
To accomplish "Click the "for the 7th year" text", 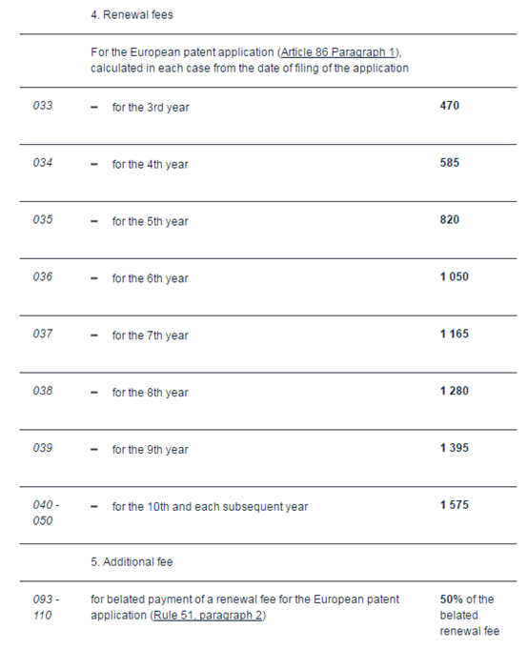I will click(150, 335).
